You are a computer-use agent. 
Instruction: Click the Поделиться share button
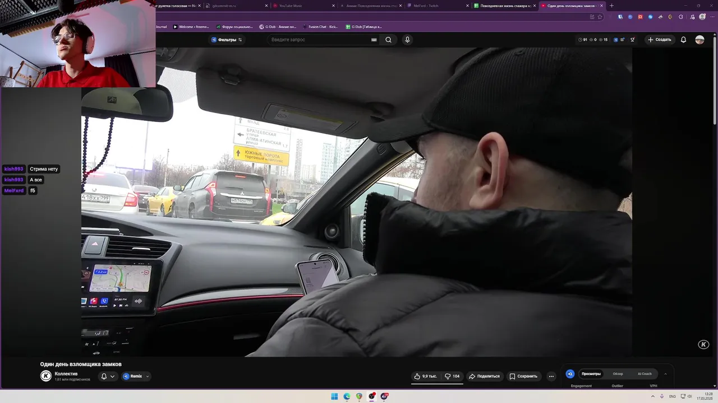tap(484, 376)
